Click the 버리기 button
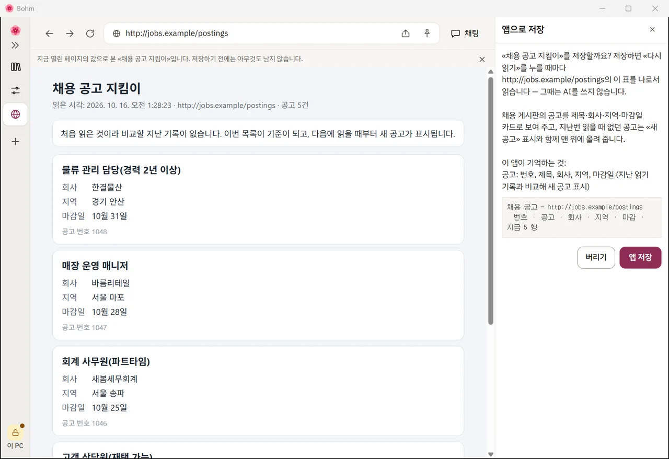Viewport: 669px width, 459px height. coord(596,258)
